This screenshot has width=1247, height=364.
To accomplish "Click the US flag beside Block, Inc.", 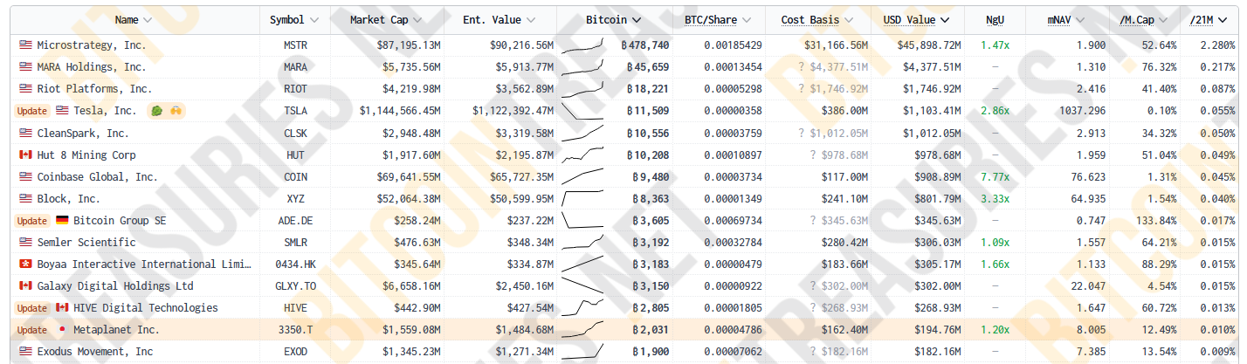I will tap(25, 198).
